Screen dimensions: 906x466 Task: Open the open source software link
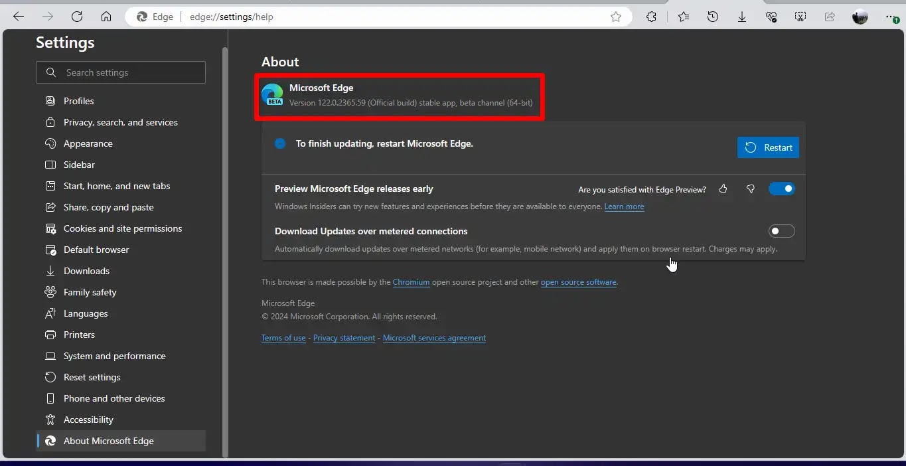tap(578, 282)
